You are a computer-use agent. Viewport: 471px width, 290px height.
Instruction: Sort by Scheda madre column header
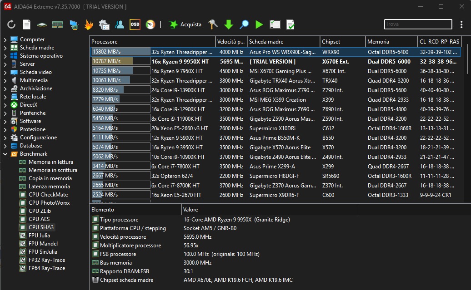(283, 42)
